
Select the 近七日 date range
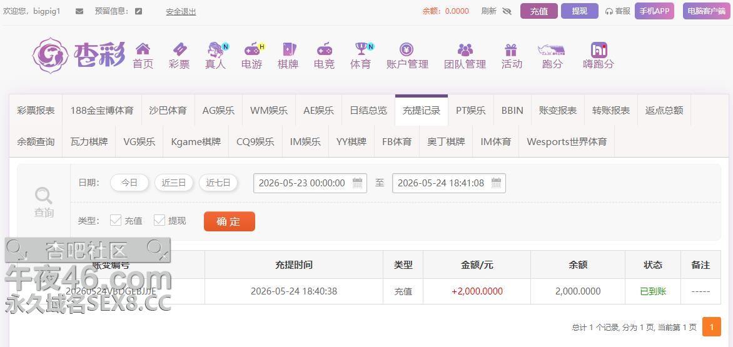point(218,183)
